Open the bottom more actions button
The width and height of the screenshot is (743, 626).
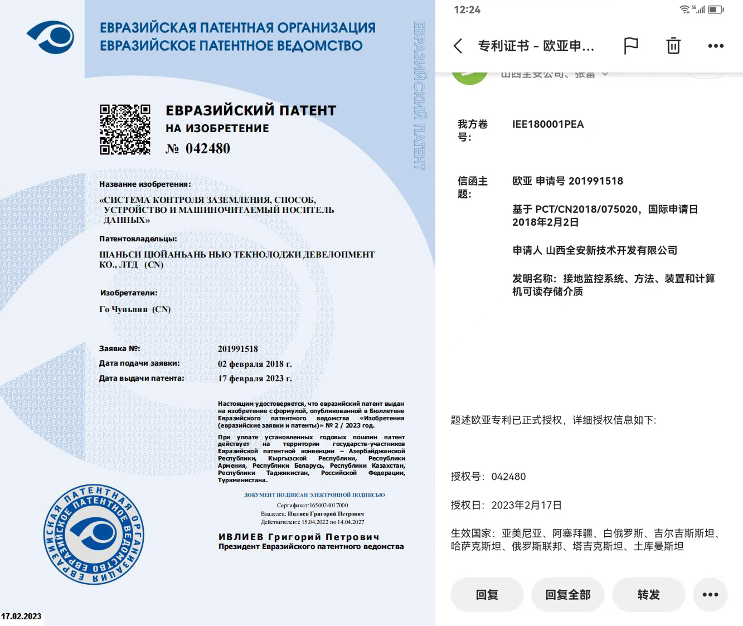click(710, 595)
